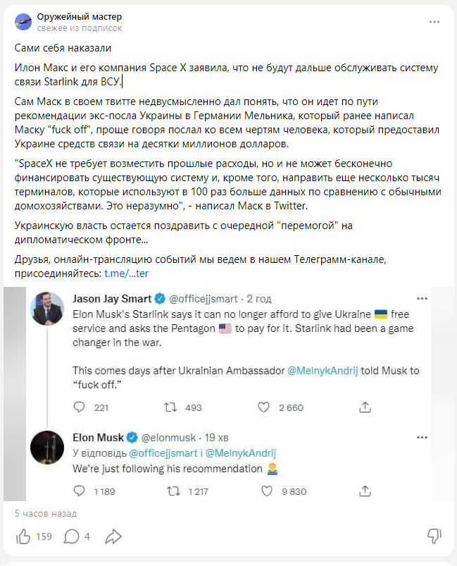Click the share icon on Jason's tweet
Screen dimensions: 457x566
pos(365,407)
